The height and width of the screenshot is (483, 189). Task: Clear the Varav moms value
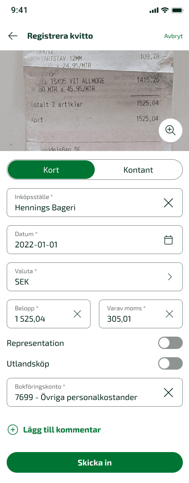pyautogui.click(x=169, y=314)
